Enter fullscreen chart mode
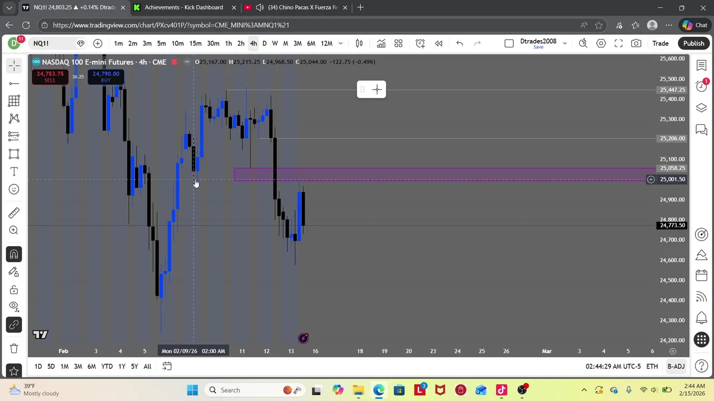This screenshot has width=714, height=401. tap(619, 43)
